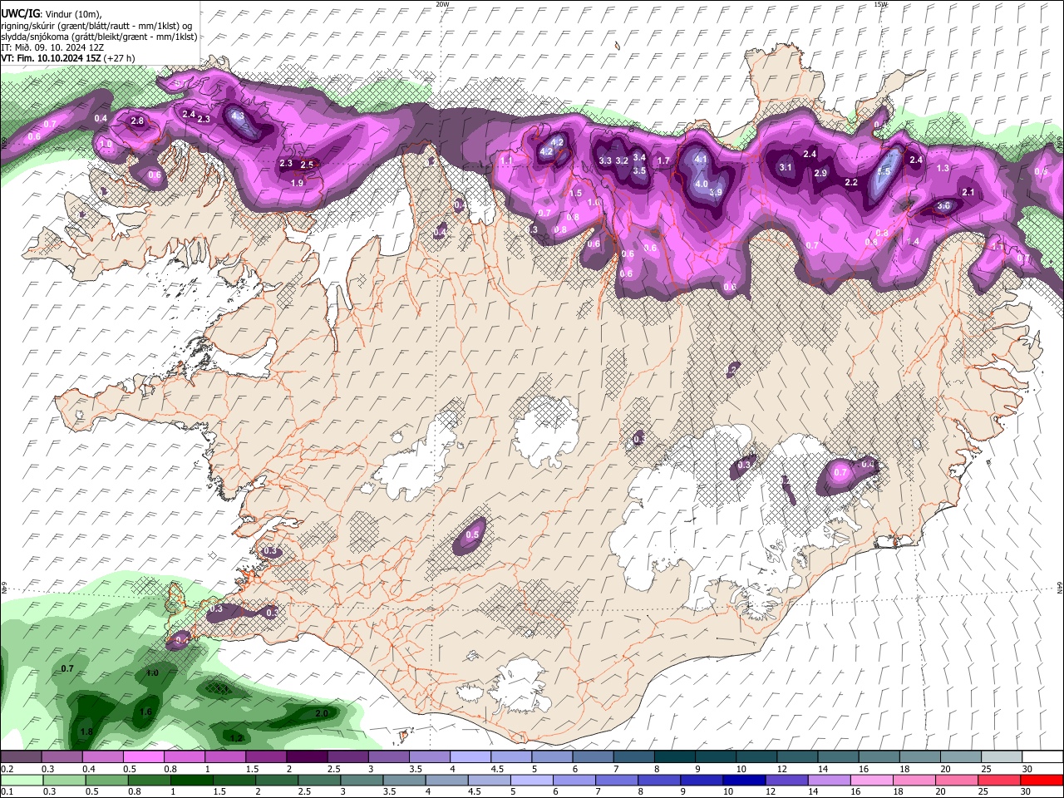
Task: Click the '15W' longitude label
Action: coord(880,4)
